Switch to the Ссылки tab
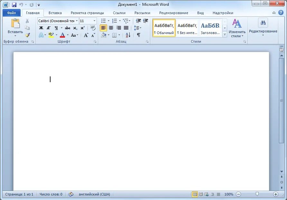 (x=119, y=13)
